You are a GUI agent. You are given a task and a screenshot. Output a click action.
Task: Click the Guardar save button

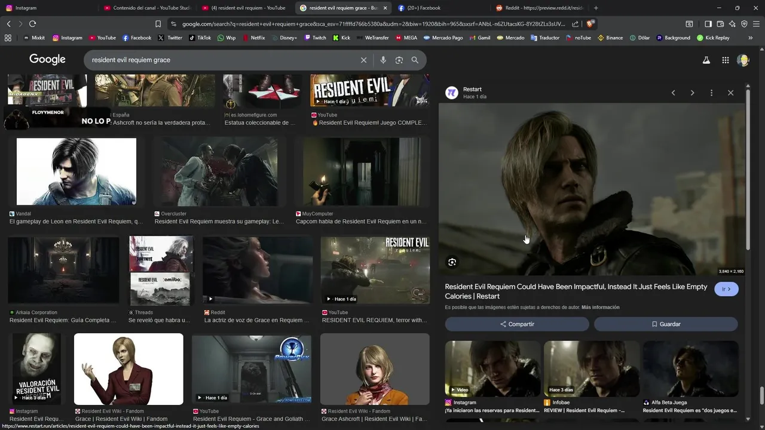(666, 324)
